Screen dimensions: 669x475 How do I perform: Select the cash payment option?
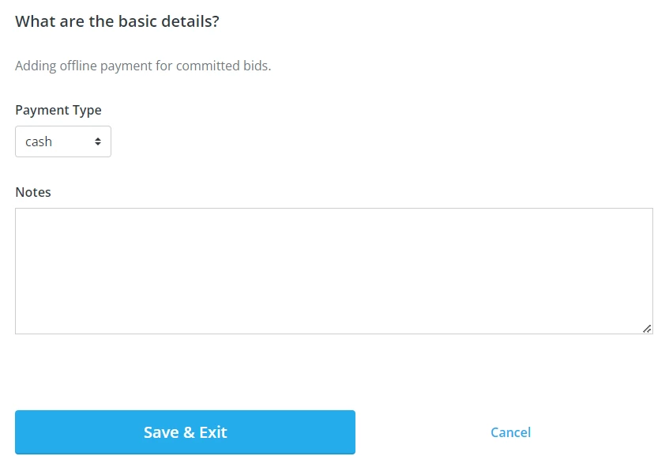coord(47,141)
